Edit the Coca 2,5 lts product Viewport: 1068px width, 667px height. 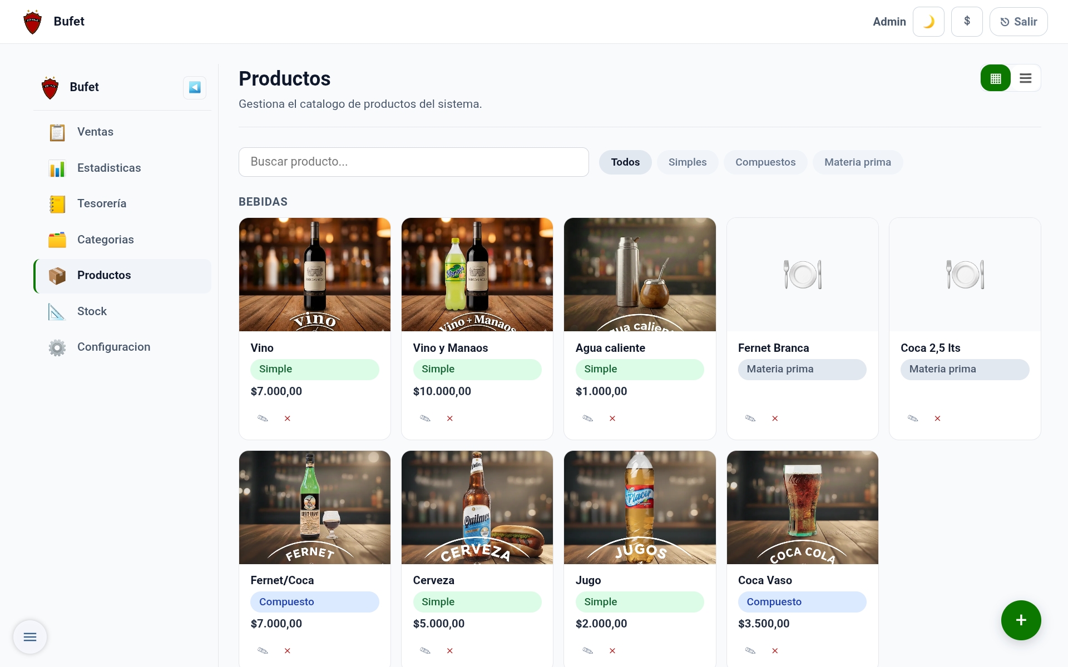pyautogui.click(x=913, y=419)
